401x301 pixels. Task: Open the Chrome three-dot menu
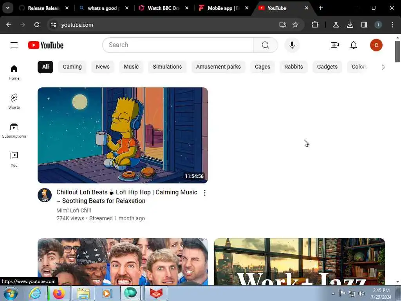tap(392, 25)
